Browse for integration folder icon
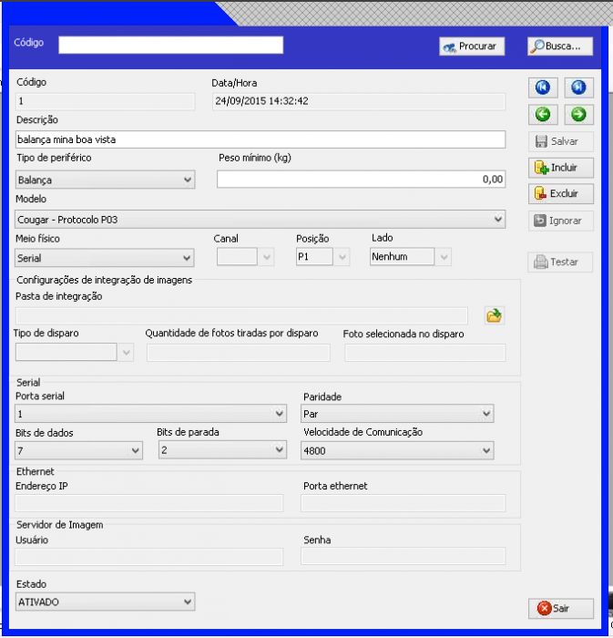 coord(495,315)
